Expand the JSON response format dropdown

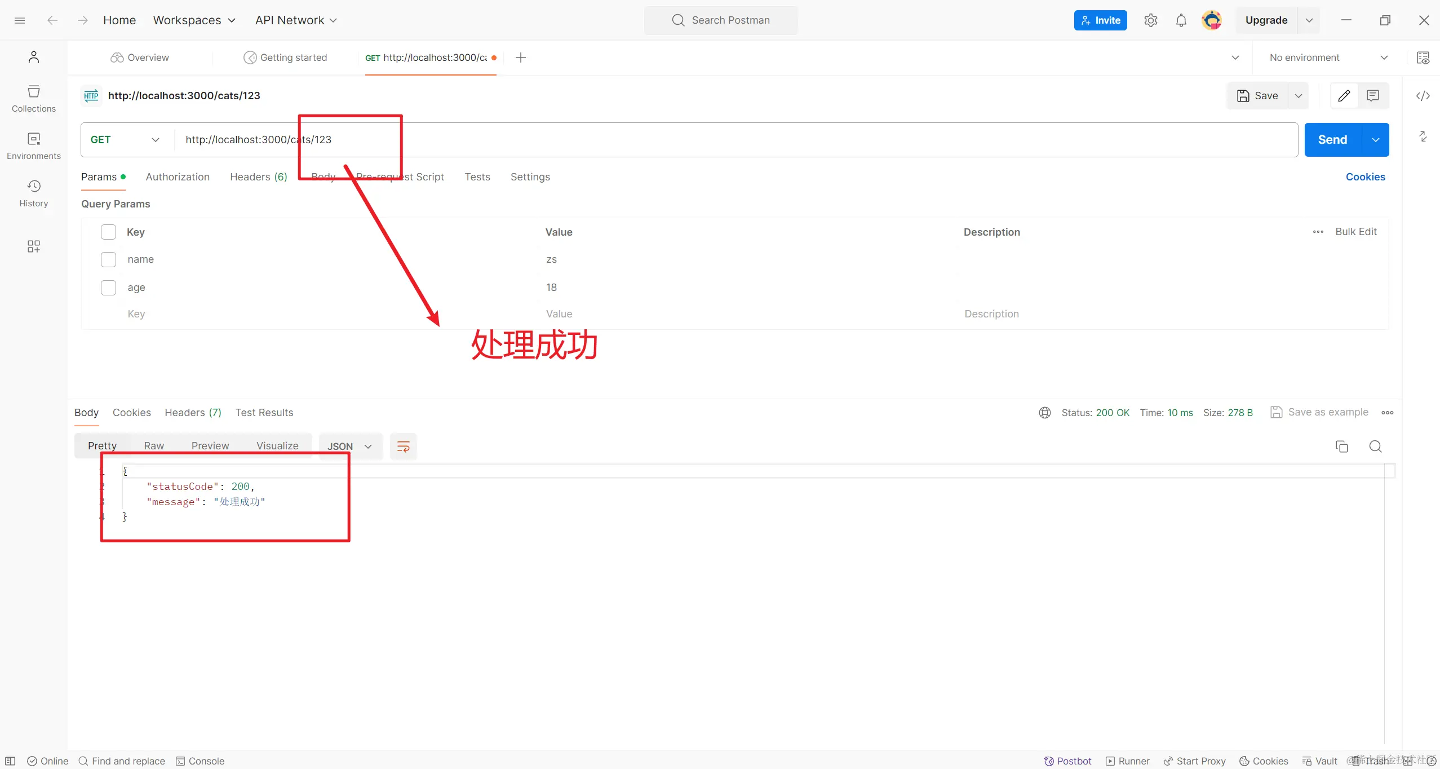point(349,447)
